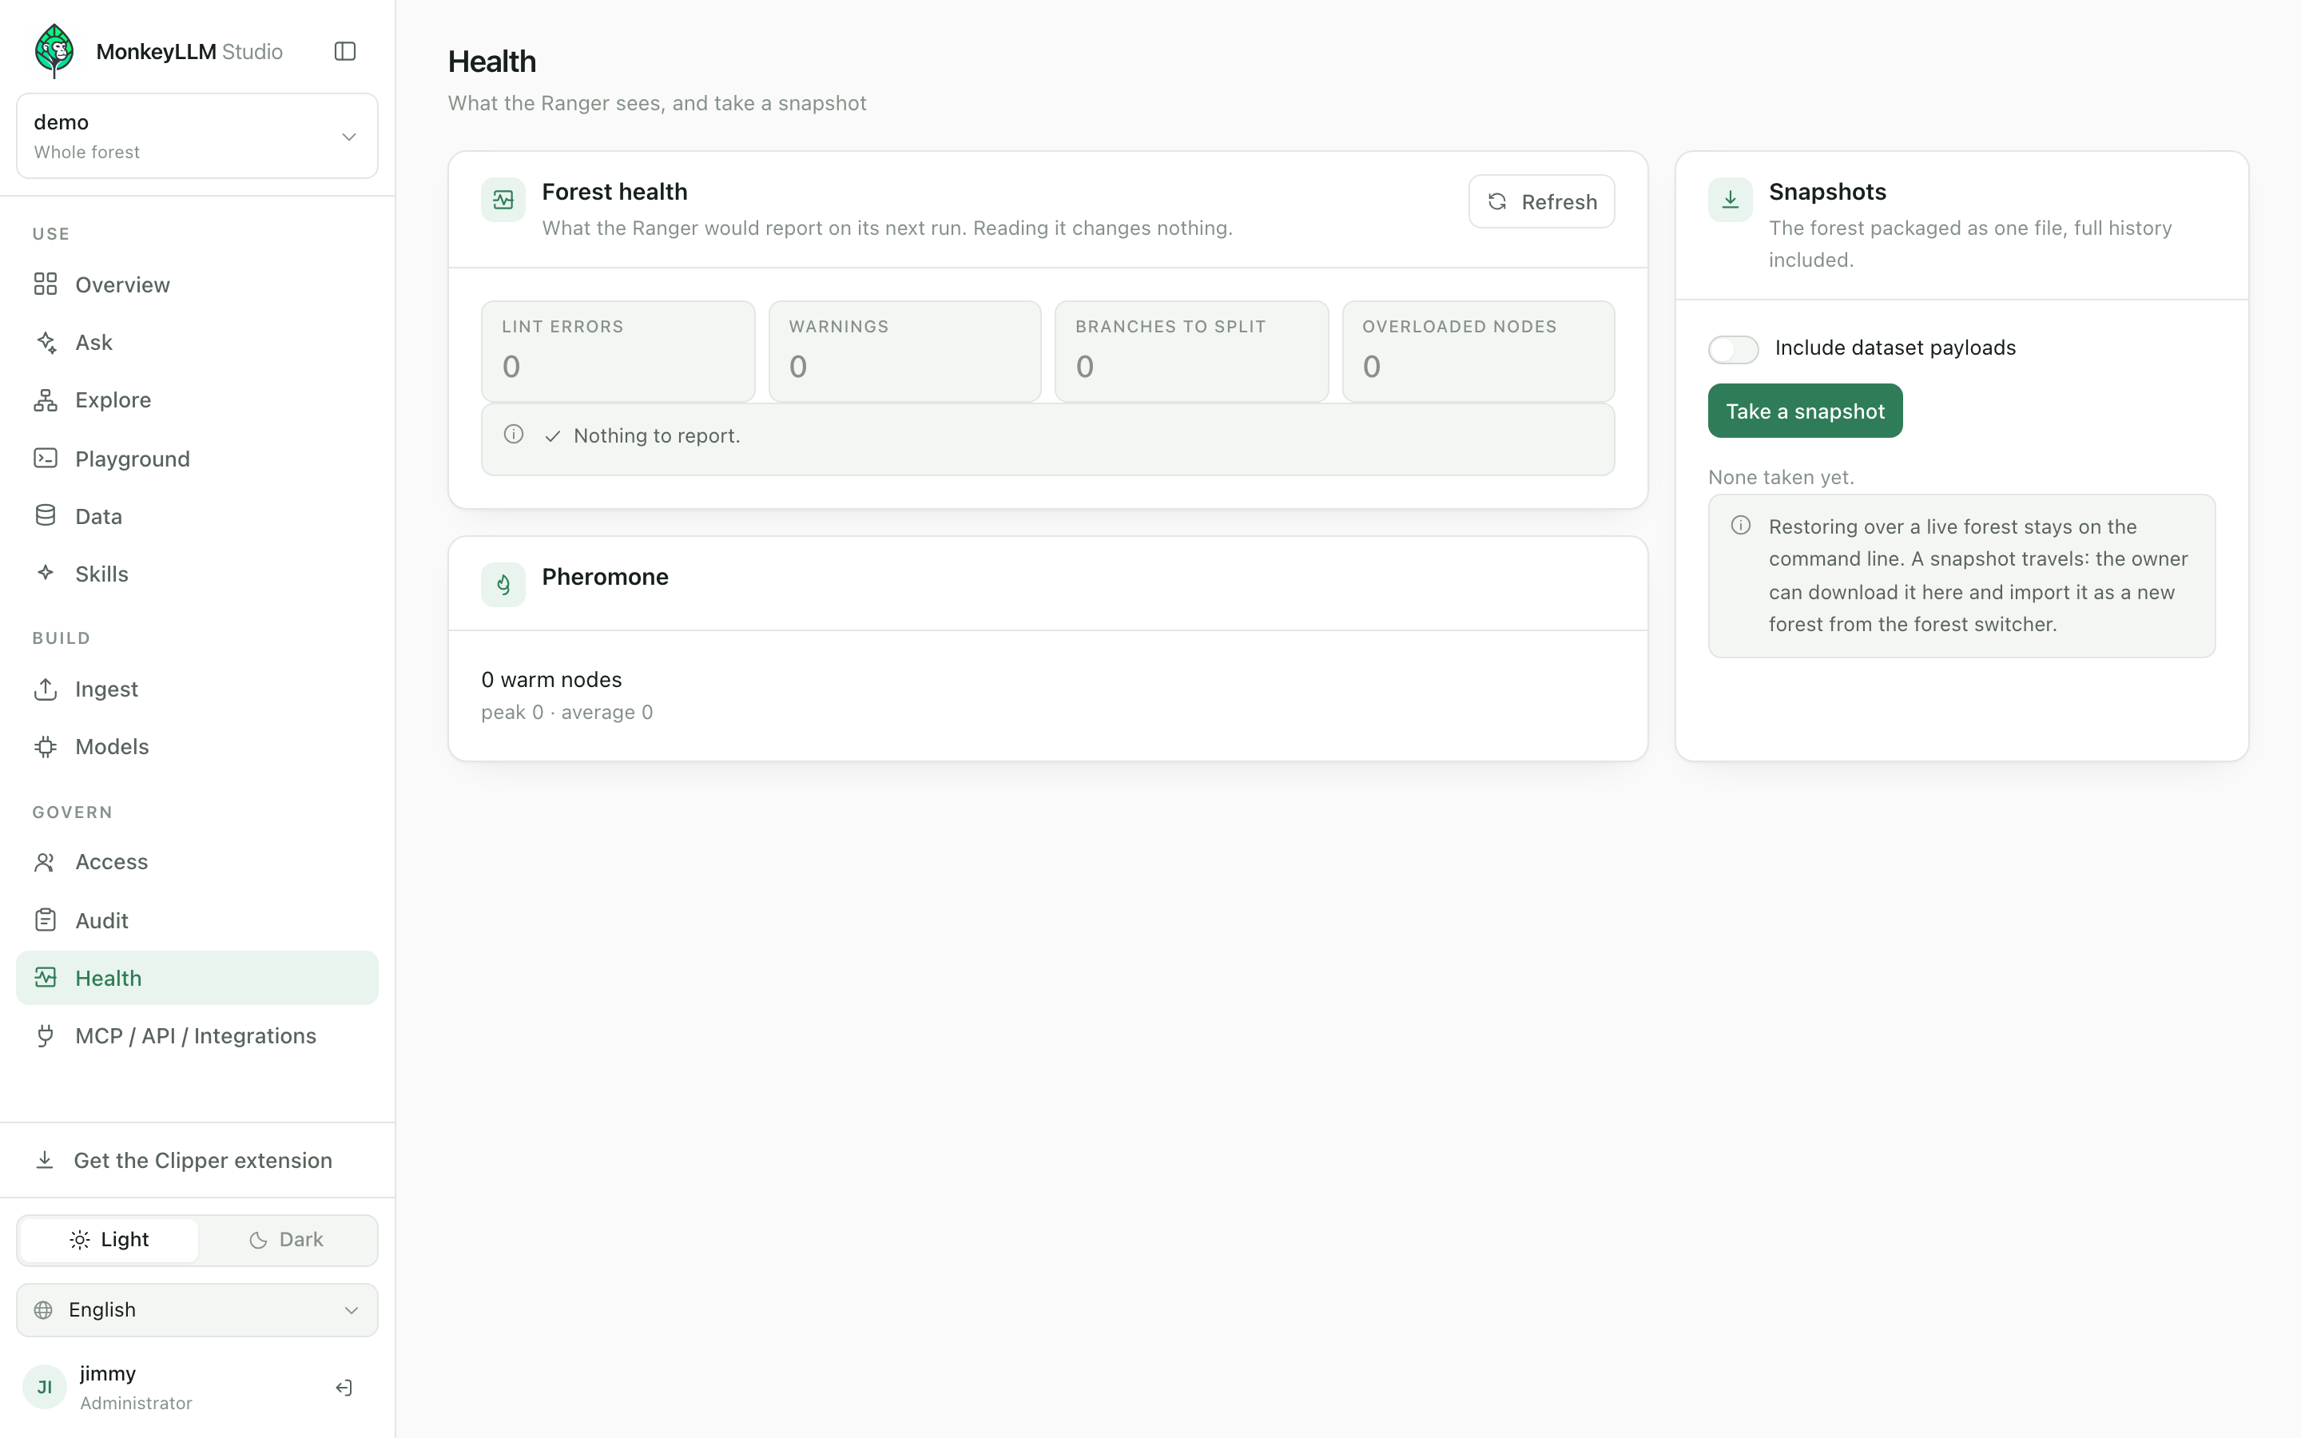Switch theme to Dark
2301x1438 pixels.
pyautogui.click(x=286, y=1239)
